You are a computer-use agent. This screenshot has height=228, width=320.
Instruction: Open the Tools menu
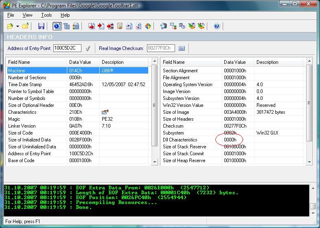[46, 15]
